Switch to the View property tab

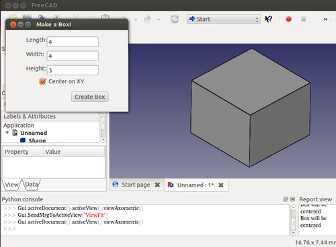[11, 185]
